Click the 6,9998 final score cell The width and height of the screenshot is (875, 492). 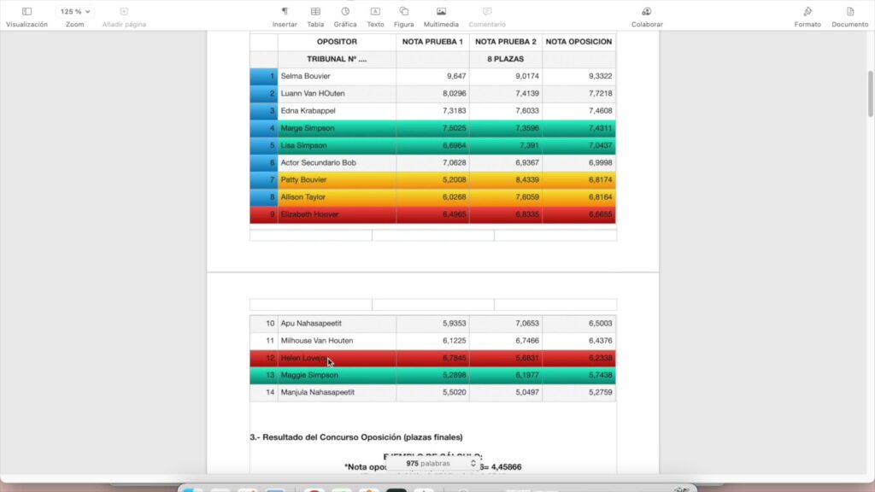[578, 163]
